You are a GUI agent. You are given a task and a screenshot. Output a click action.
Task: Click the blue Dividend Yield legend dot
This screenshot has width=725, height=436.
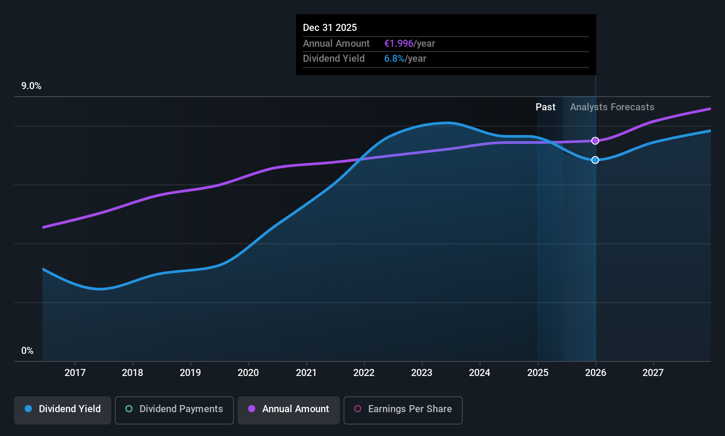pos(28,409)
